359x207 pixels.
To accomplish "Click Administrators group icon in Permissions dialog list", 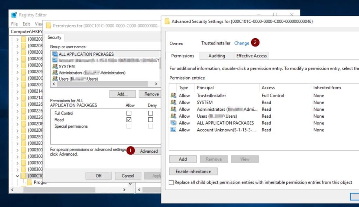I will click(55, 73).
